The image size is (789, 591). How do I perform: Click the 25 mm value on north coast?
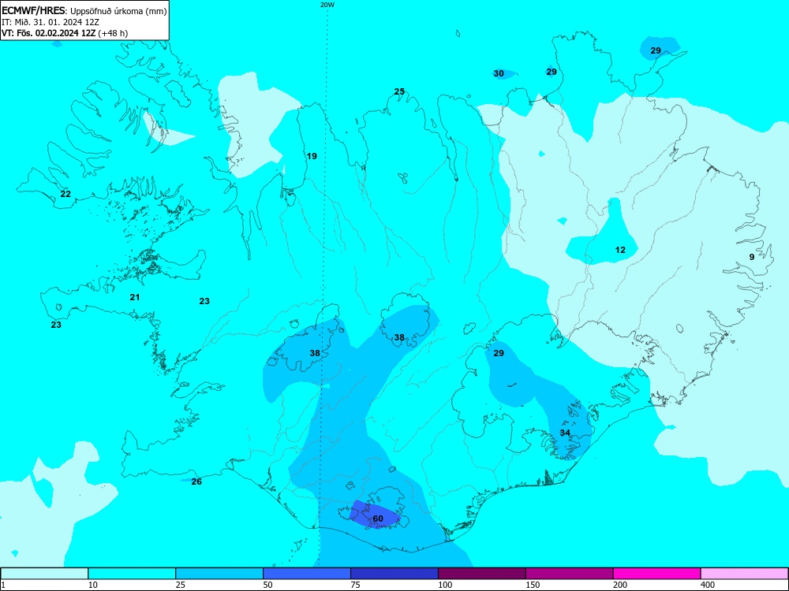[399, 91]
